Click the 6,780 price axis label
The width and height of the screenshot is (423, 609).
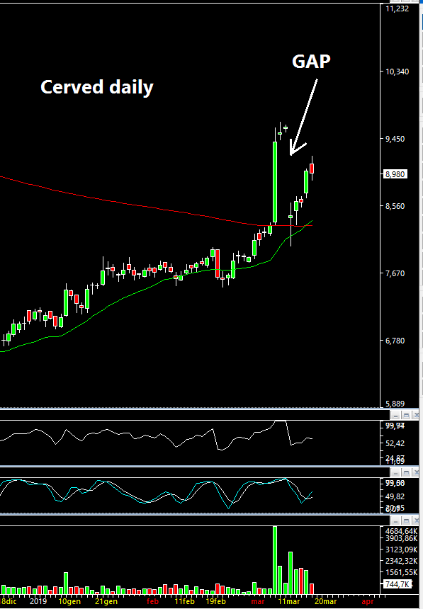pyautogui.click(x=395, y=340)
